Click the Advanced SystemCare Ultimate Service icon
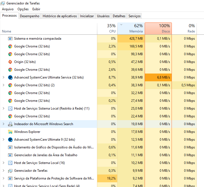This screenshot has width=204, height=187. [10, 77]
